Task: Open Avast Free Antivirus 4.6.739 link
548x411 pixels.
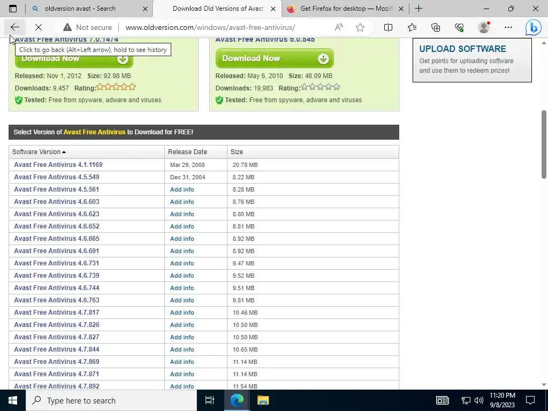Action: pyautogui.click(x=57, y=276)
